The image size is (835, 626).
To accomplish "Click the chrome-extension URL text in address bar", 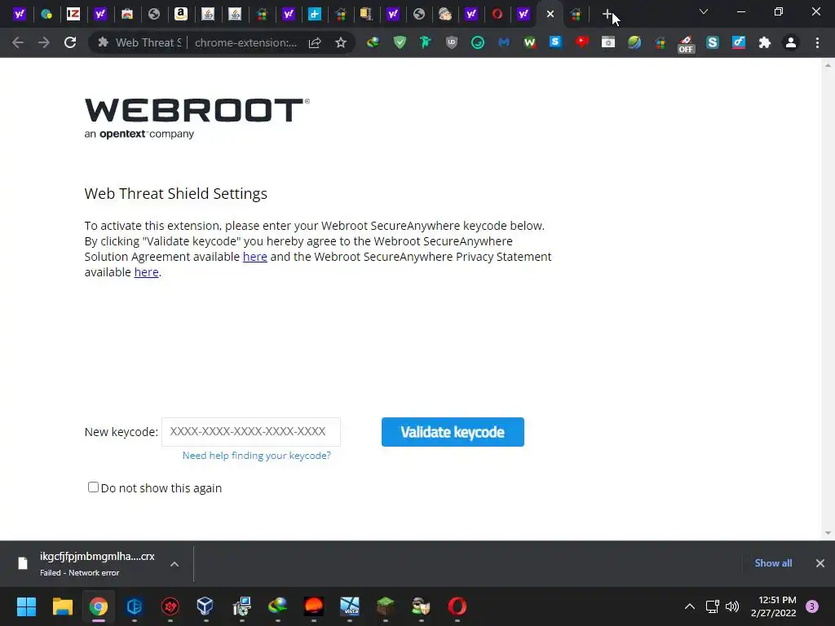I will 245,42.
